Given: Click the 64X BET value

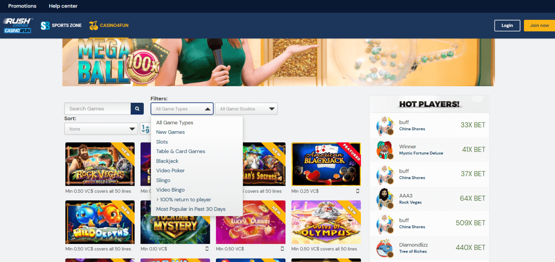Looking at the screenshot, I should click(x=473, y=198).
